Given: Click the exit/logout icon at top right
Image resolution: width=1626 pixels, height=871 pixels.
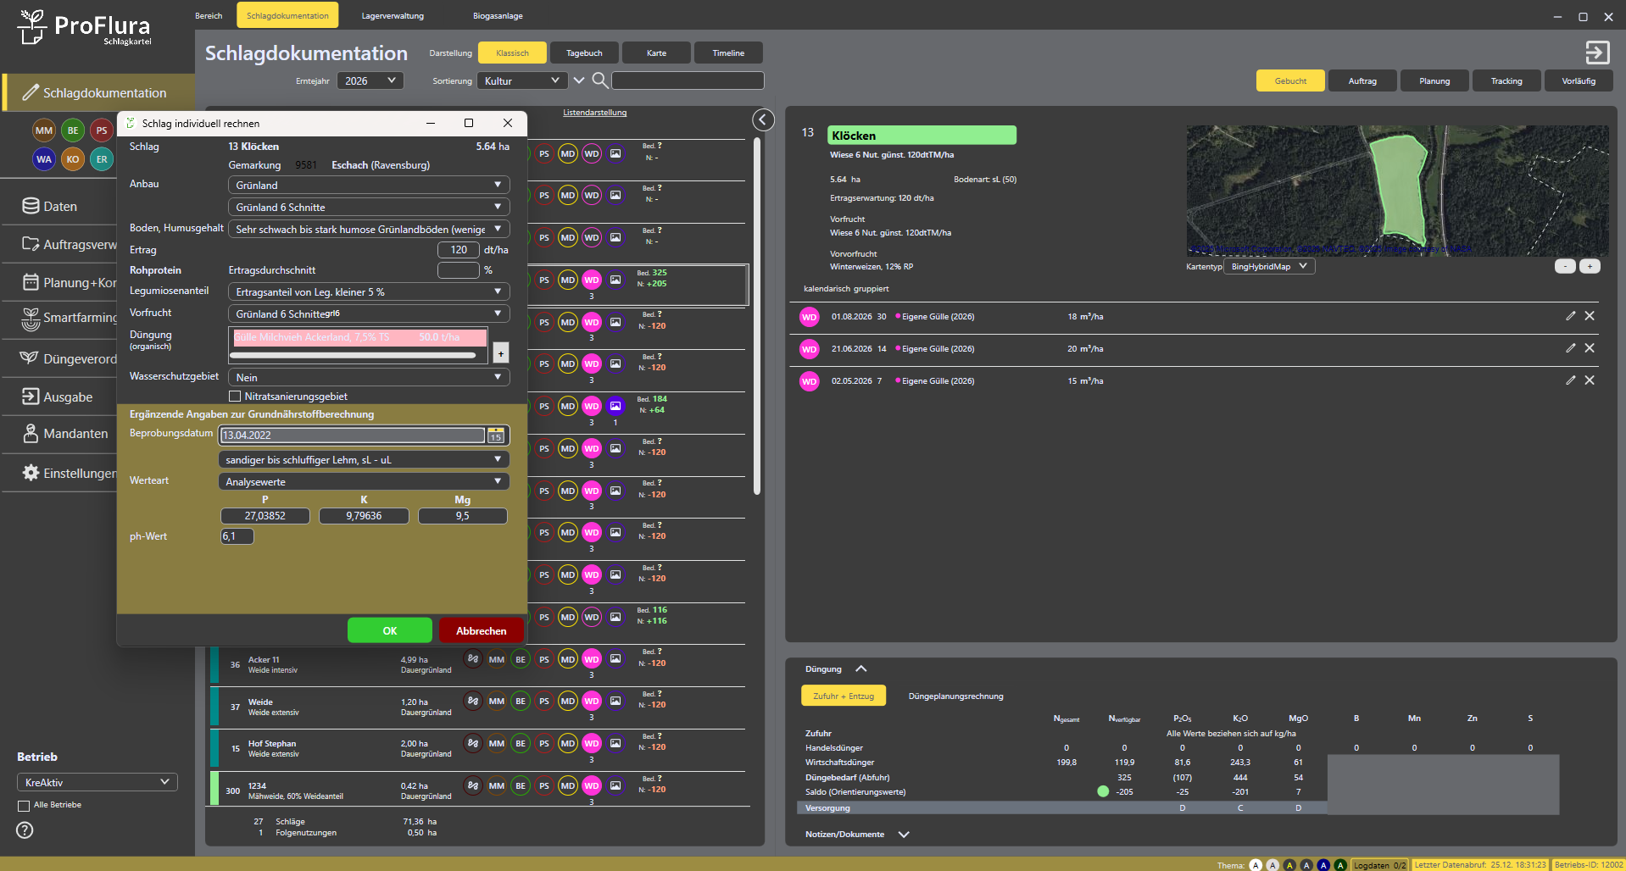Looking at the screenshot, I should (x=1596, y=53).
